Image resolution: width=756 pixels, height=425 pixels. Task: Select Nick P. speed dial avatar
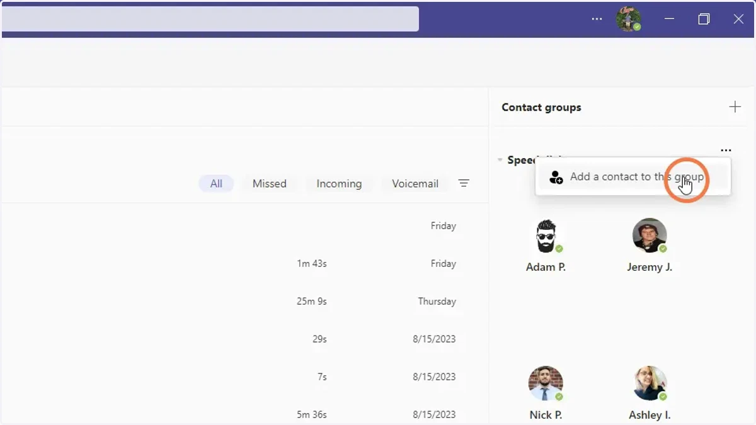point(546,384)
